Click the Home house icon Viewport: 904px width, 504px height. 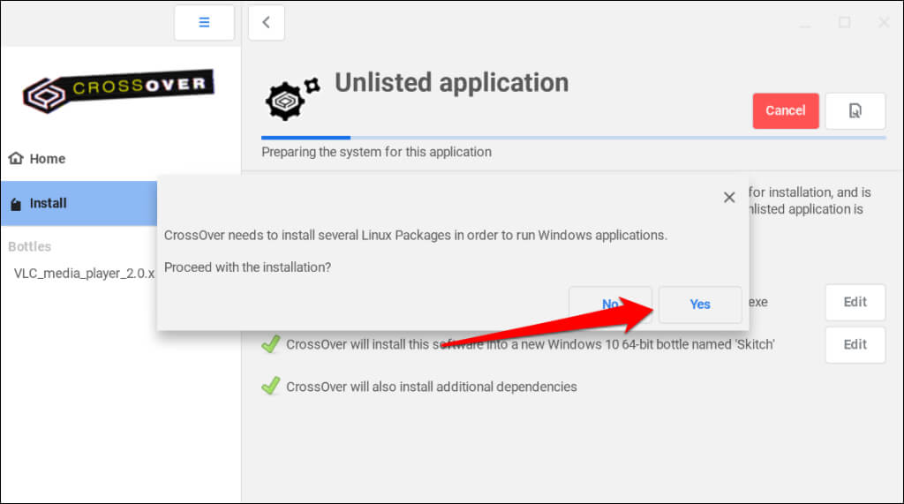click(x=16, y=159)
